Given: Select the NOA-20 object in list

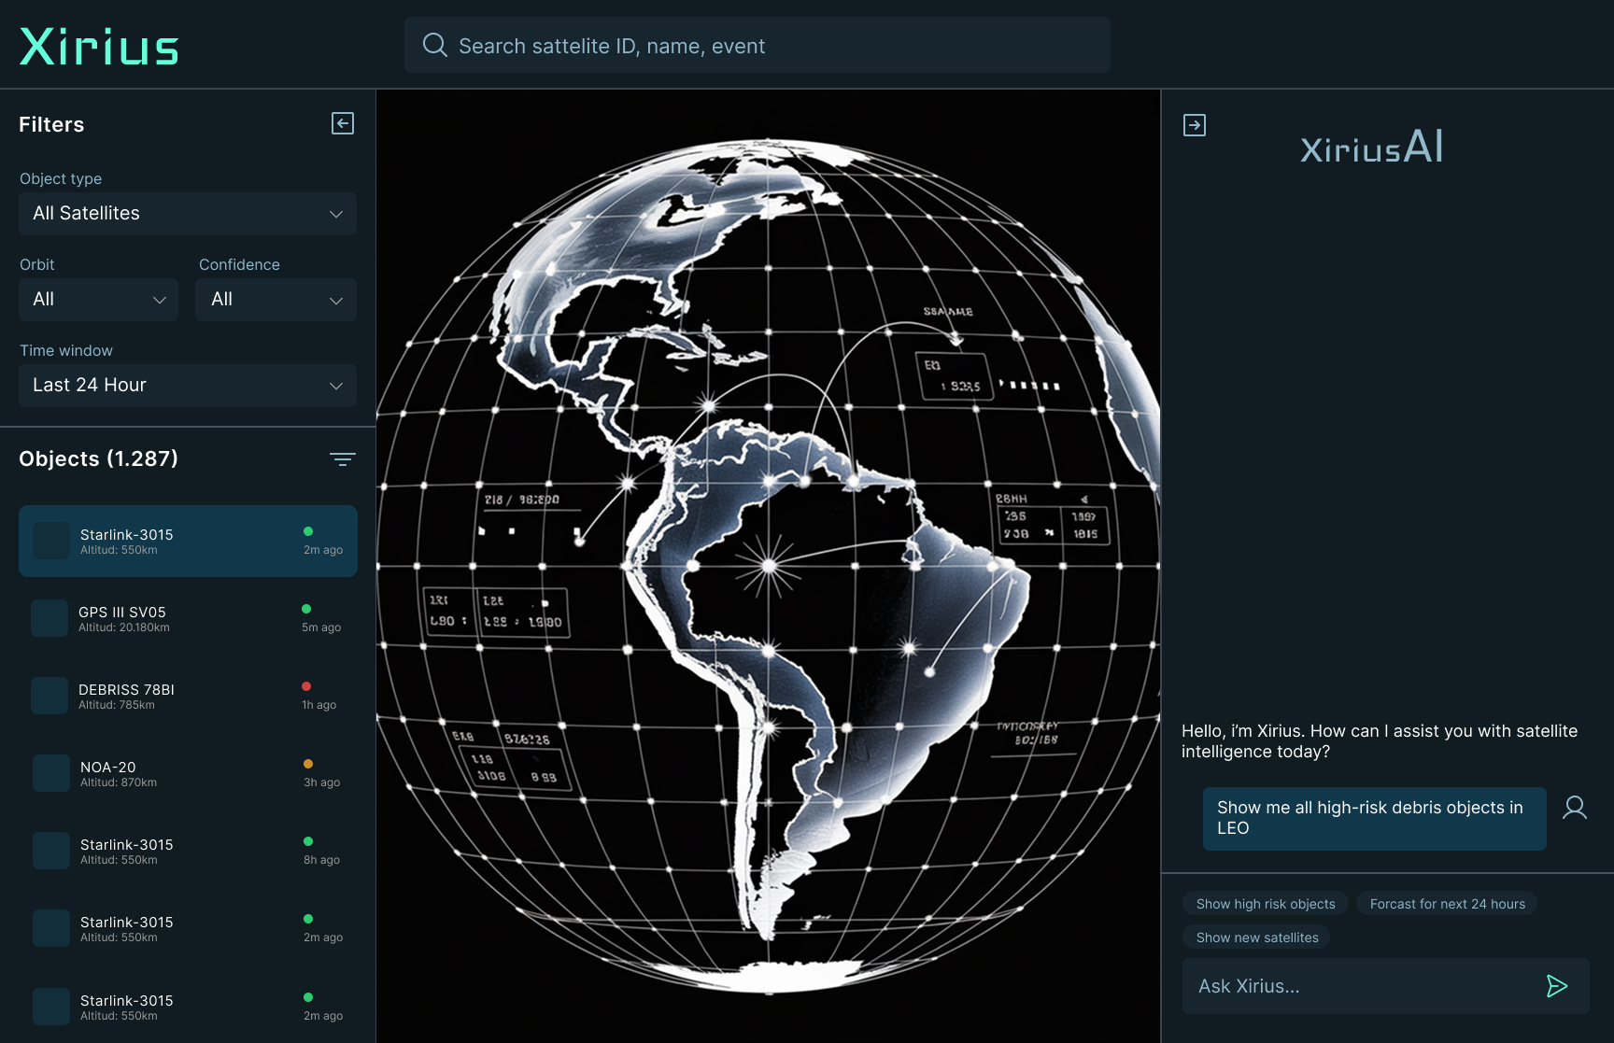Looking at the screenshot, I should pos(188,773).
